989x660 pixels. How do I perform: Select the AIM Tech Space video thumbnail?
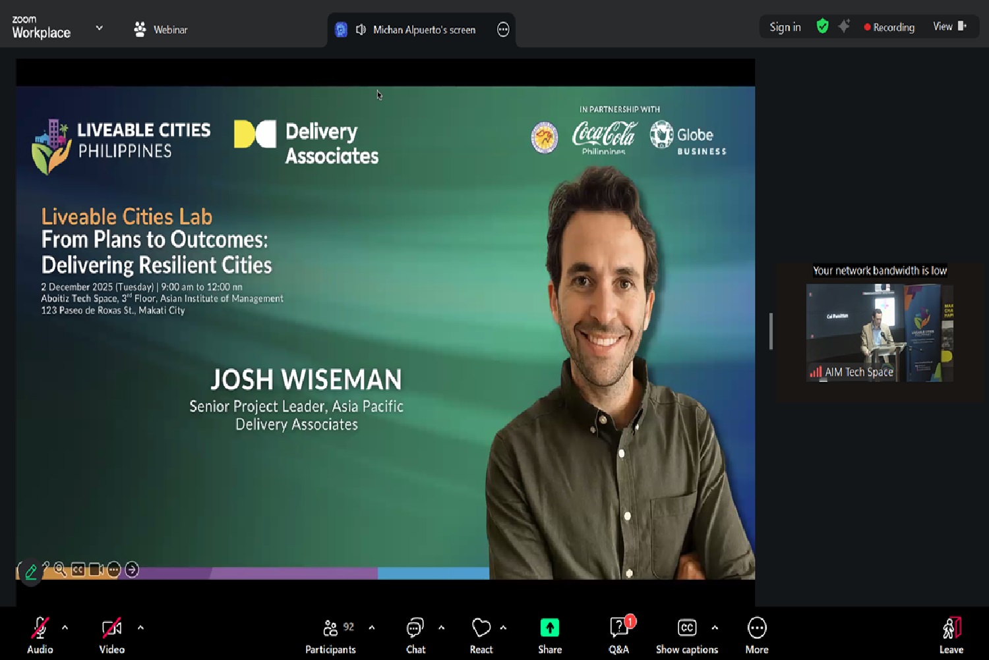[879, 333]
